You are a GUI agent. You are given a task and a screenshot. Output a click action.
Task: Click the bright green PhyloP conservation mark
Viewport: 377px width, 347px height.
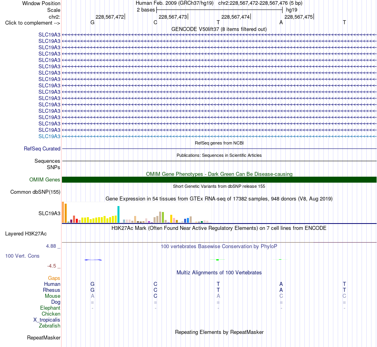coord(217,260)
